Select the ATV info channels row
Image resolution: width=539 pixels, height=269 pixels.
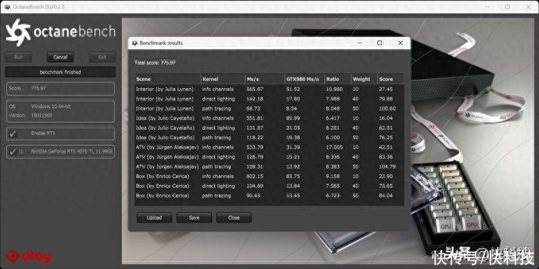click(269, 147)
